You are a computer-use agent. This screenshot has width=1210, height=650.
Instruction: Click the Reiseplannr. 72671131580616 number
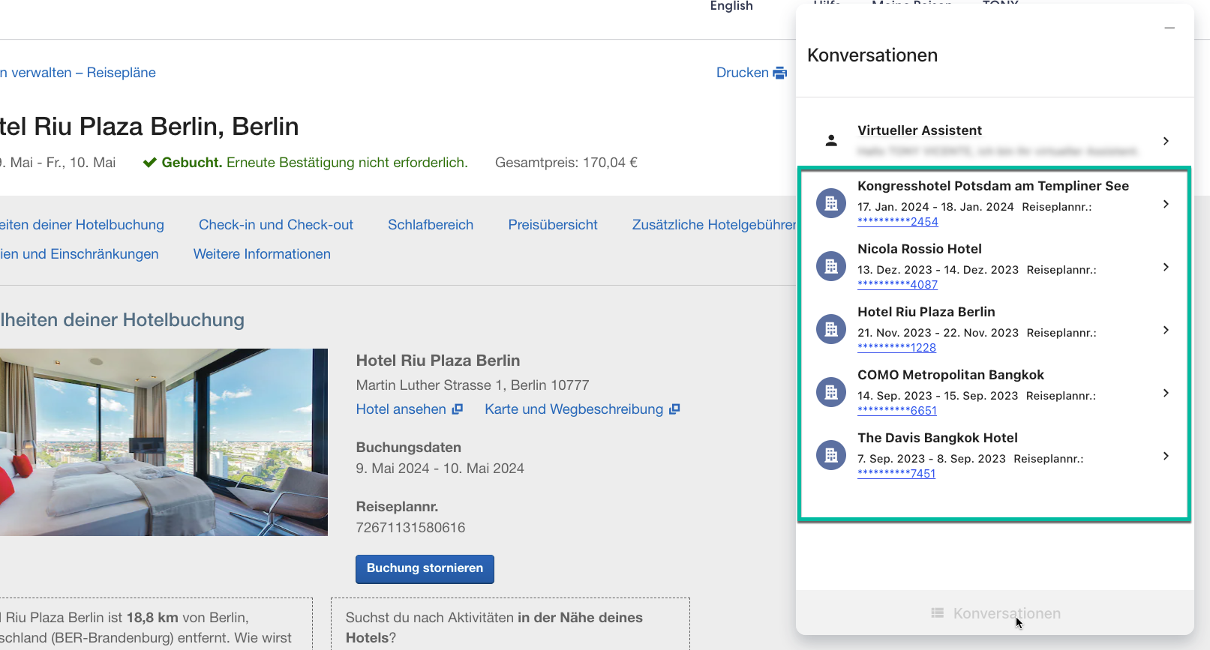click(x=411, y=528)
